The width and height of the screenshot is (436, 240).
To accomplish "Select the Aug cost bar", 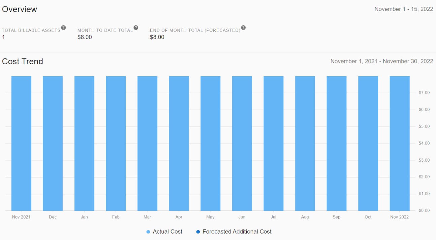I will point(305,144).
